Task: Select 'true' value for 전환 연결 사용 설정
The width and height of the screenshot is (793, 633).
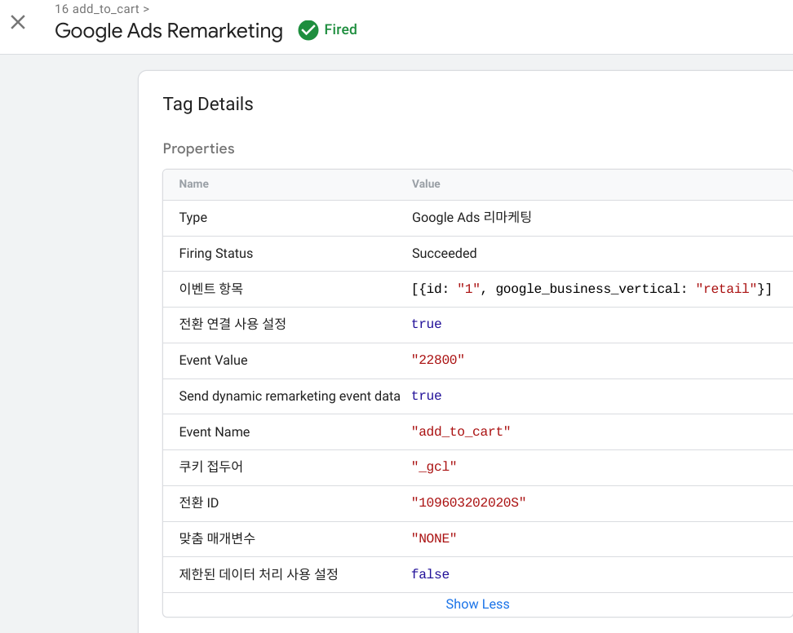Action: click(427, 324)
